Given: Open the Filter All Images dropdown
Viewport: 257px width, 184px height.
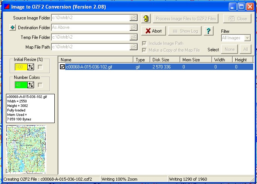Looking at the screenshot, I should click(x=247, y=38).
